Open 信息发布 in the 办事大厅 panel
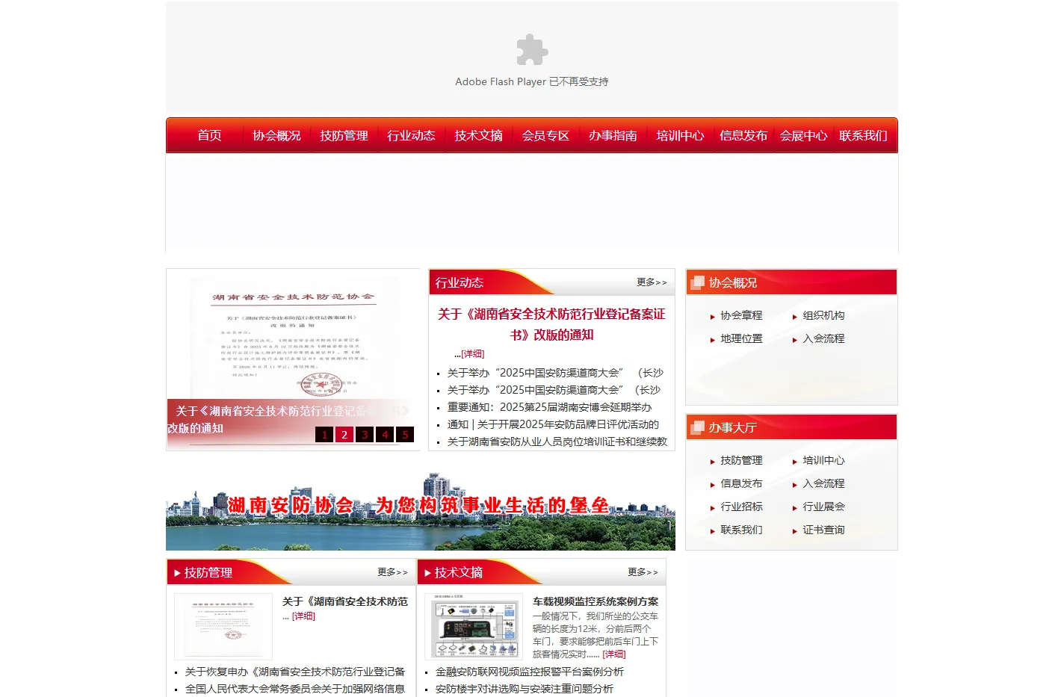 point(741,483)
